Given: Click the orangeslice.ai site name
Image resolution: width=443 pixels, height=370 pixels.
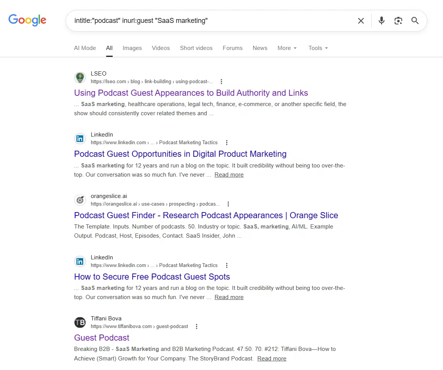Looking at the screenshot, I should coord(109,196).
